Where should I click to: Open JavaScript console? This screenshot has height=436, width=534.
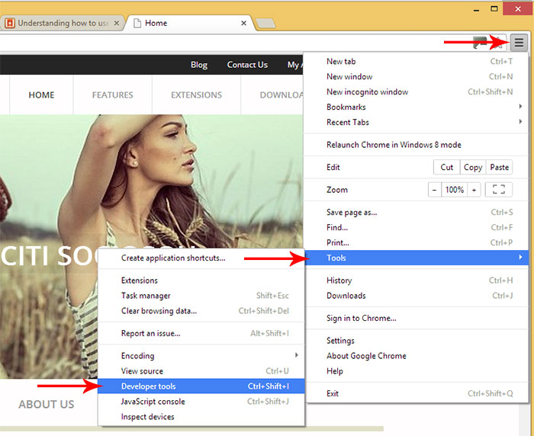click(201, 401)
